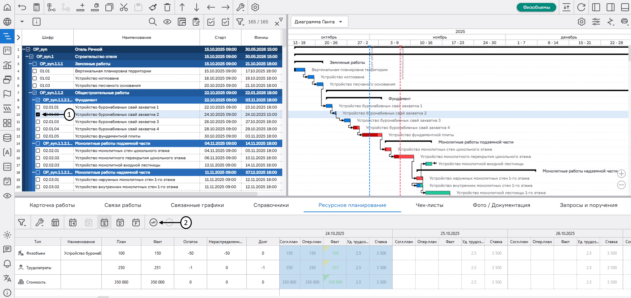Click the zoom in plus on Gantt chart
Viewport: 631px width, 298px height.
point(621,173)
